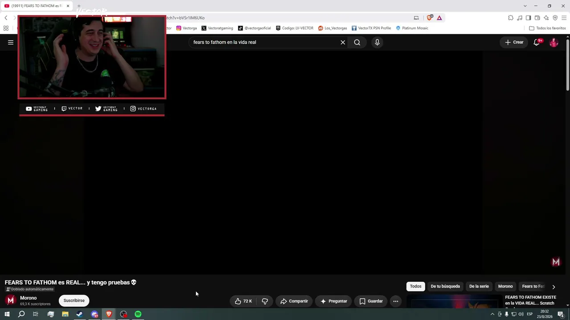Screen dimensions: 570x320
Task: Show hidden system tray icons
Action: [x=492, y=314]
